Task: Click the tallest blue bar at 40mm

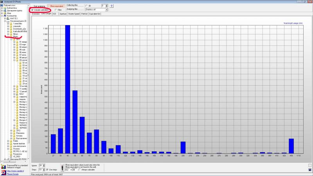Action: 68,89
